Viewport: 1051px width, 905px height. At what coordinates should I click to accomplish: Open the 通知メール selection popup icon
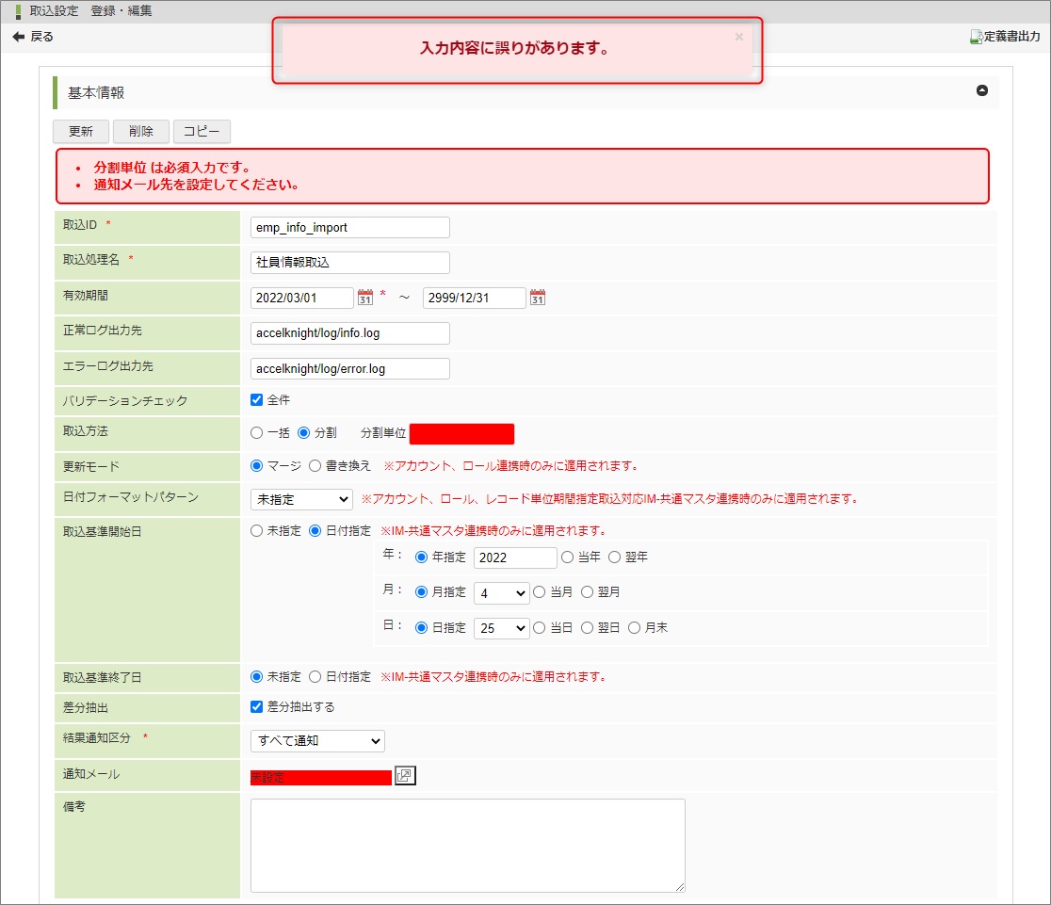click(x=405, y=776)
